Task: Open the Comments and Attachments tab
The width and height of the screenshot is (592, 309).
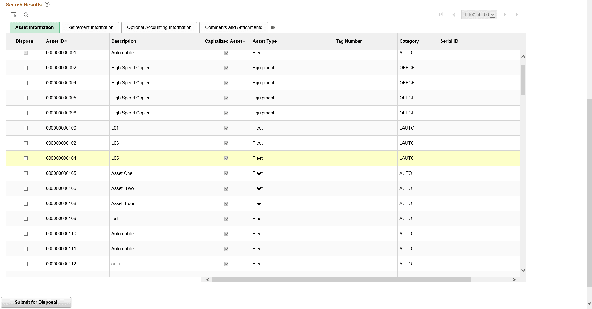Action: click(233, 27)
